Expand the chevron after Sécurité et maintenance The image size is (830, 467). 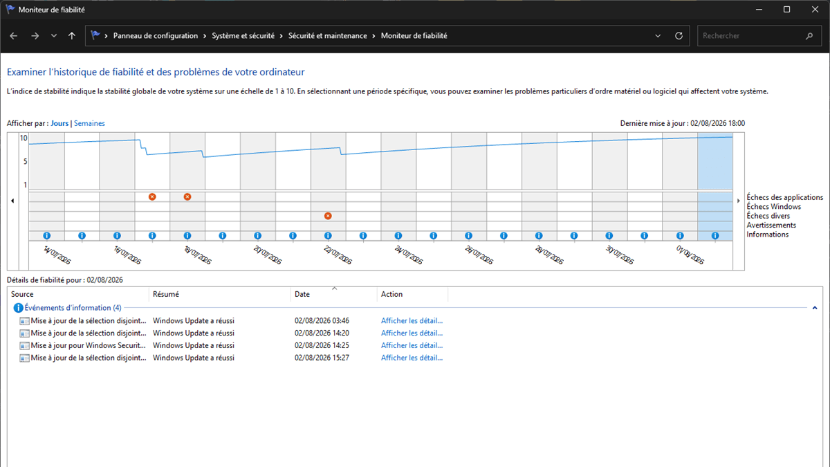(x=374, y=36)
